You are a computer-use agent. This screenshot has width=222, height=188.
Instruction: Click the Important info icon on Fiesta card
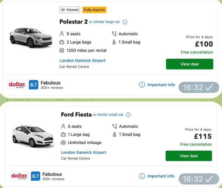click(x=142, y=176)
